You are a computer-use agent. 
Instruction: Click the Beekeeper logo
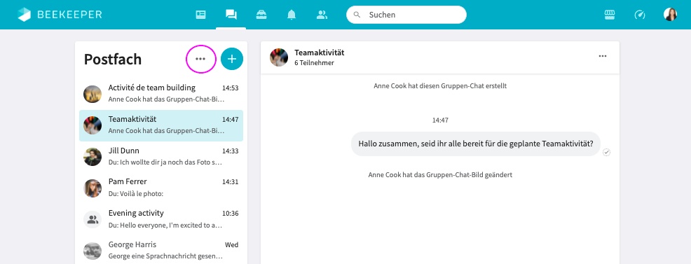point(60,15)
